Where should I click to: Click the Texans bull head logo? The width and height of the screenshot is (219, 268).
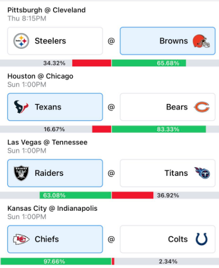21,107
